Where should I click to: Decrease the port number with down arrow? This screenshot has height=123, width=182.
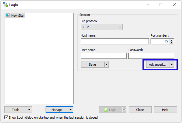(x=172, y=43)
